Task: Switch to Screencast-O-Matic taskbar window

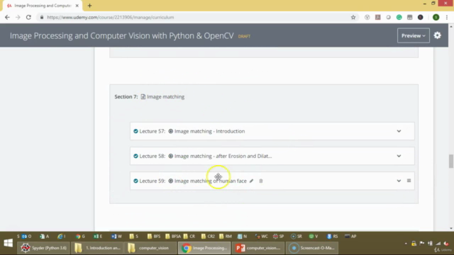Action: pyautogui.click(x=312, y=248)
